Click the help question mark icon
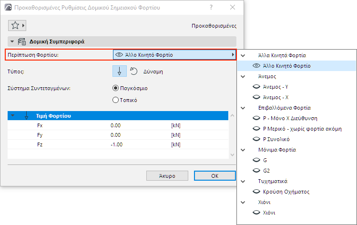The image size is (357, 225). click(x=211, y=8)
